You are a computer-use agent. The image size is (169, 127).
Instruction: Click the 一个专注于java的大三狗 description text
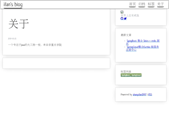point(35,45)
